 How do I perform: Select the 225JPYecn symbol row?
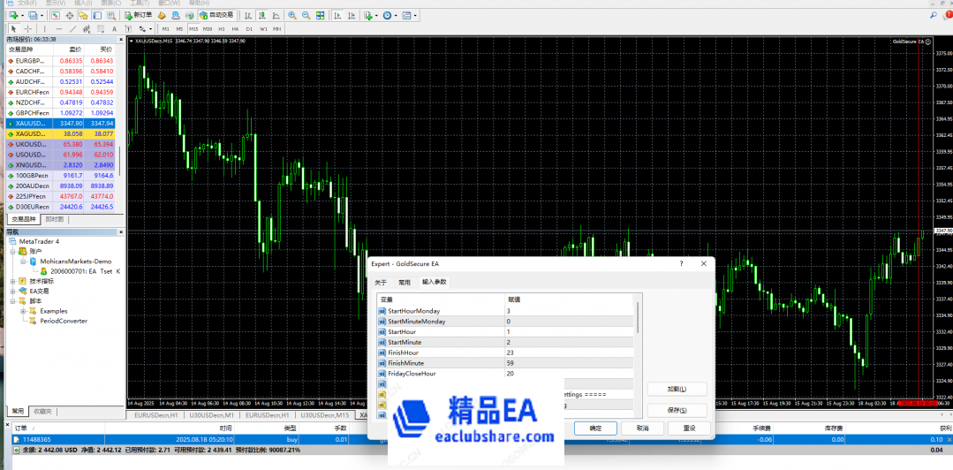tap(60, 196)
